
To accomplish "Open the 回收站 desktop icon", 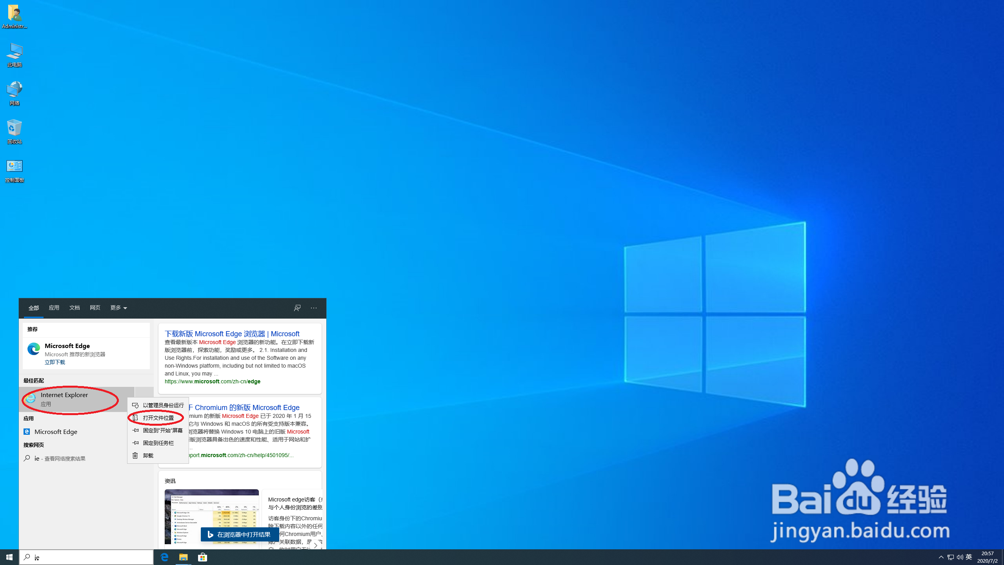I will (14, 129).
